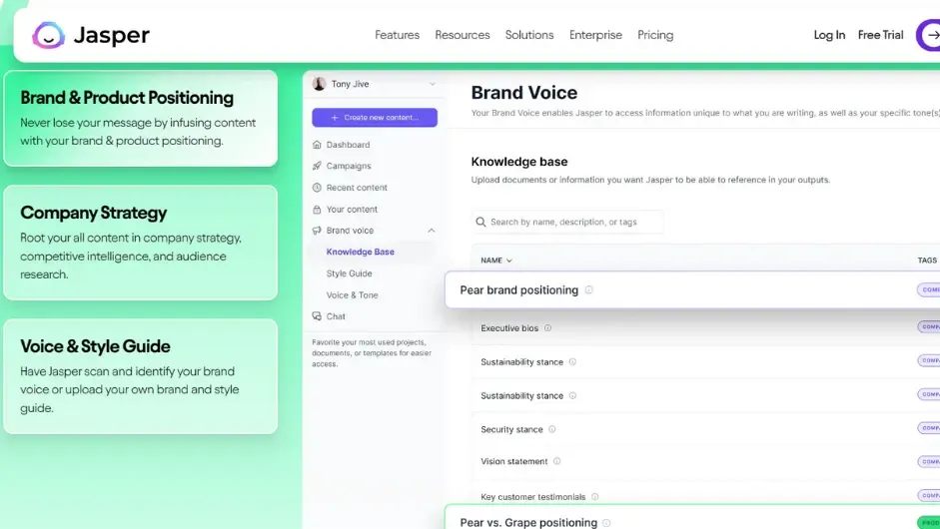Click the search magnifier icon
The image size is (940, 529).
click(480, 222)
